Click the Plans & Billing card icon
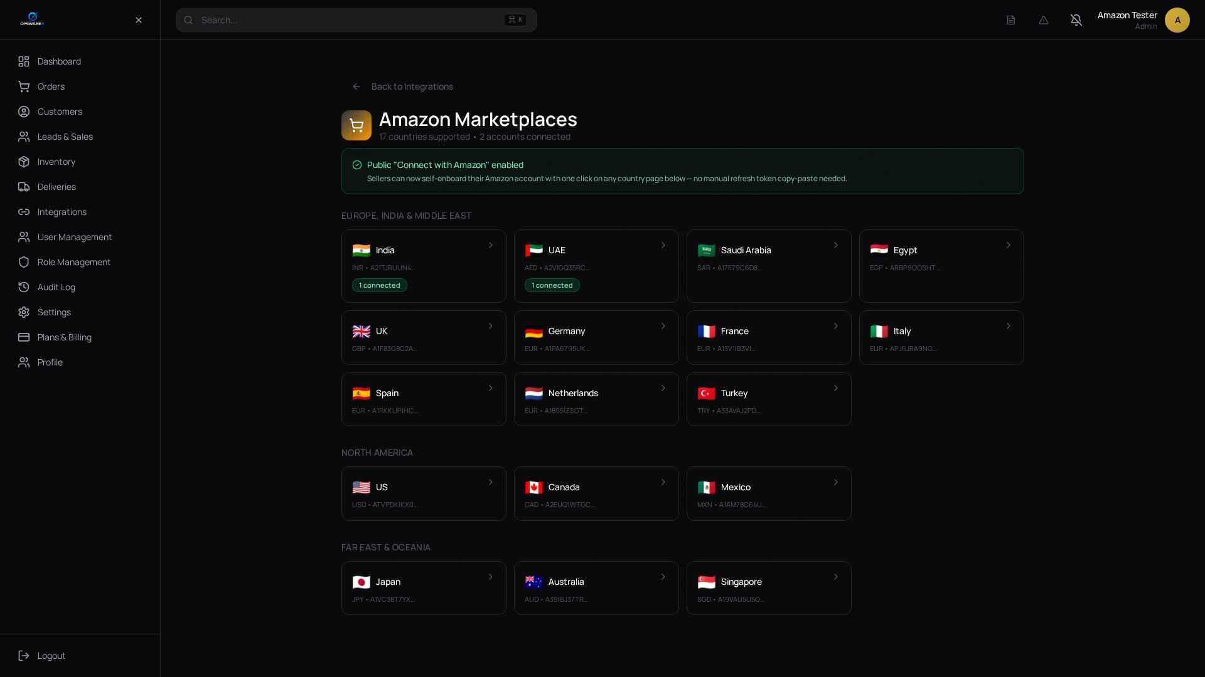 click(x=24, y=337)
